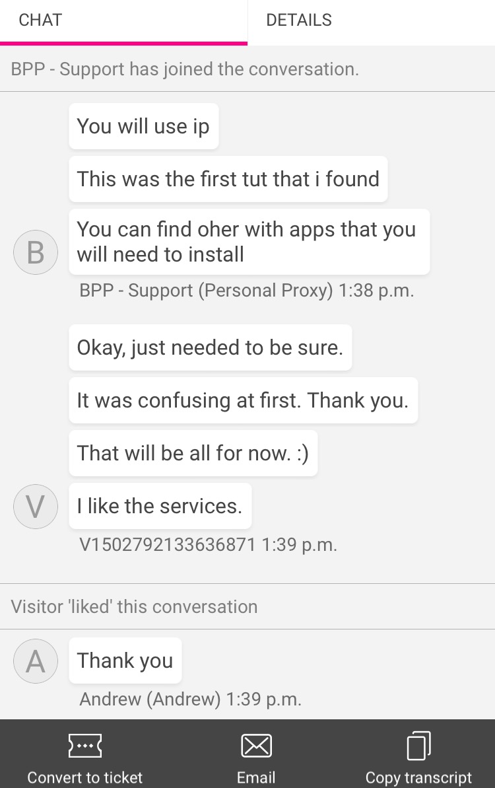Tap the 'You will use ip' message
This screenshot has height=788, width=495.
click(144, 126)
